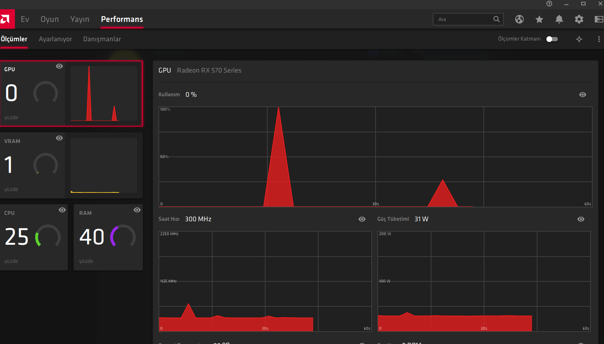Toggle visibility eye on CPU card
Viewport: 604px width, 344px height.
pos(62,210)
